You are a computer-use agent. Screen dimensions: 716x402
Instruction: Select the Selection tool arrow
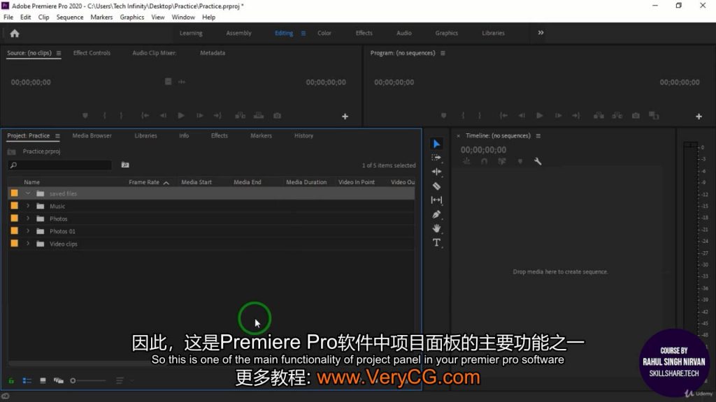(436, 144)
